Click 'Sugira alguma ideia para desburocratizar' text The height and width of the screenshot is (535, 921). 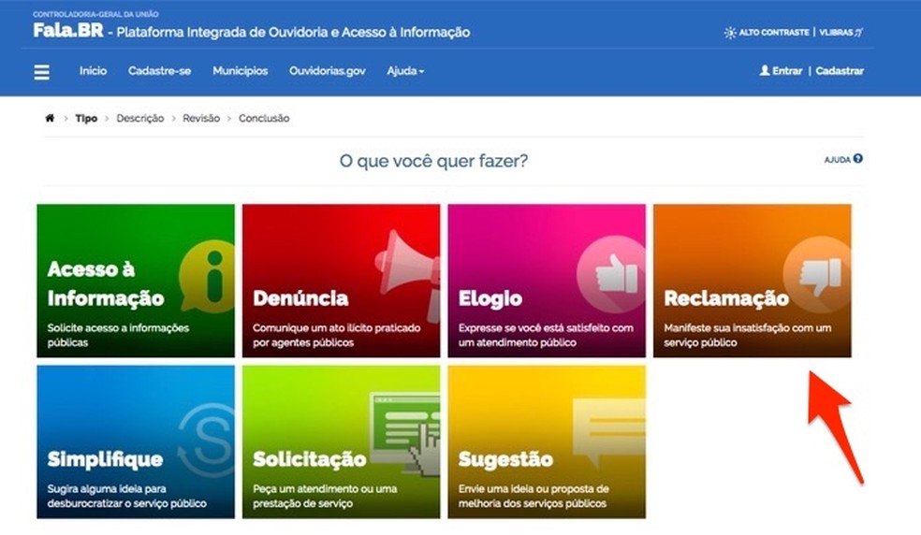127,497
